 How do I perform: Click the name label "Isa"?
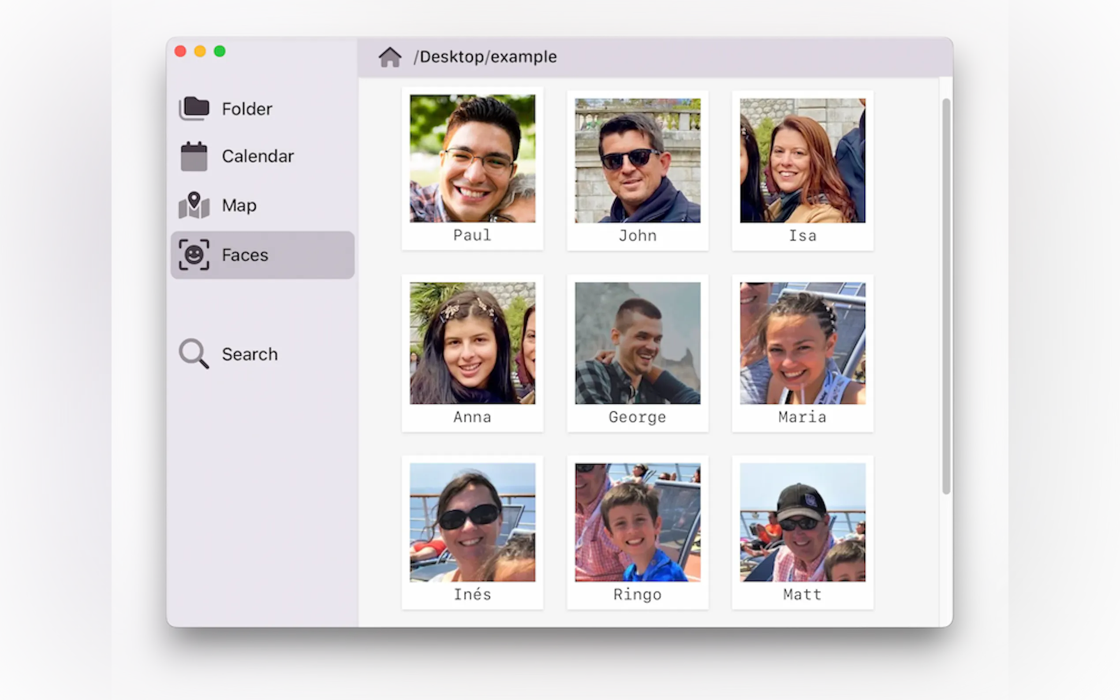point(803,236)
